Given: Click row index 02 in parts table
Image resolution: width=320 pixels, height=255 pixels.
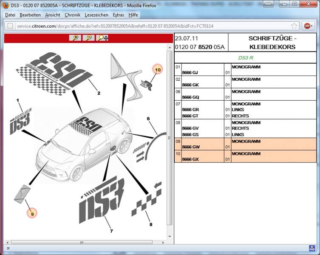Looking at the screenshot, I should tap(178, 79).
